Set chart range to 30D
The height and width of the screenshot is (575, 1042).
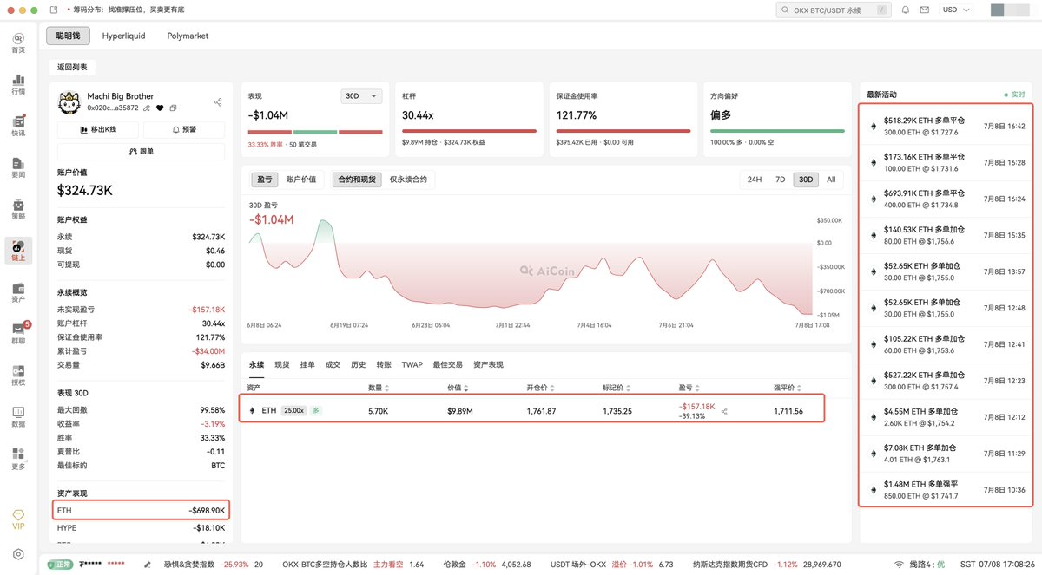(x=806, y=180)
